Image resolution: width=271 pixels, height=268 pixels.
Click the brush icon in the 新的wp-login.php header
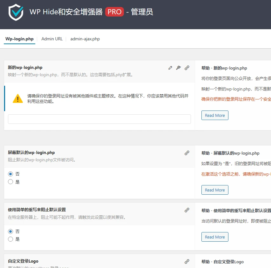[178, 68]
